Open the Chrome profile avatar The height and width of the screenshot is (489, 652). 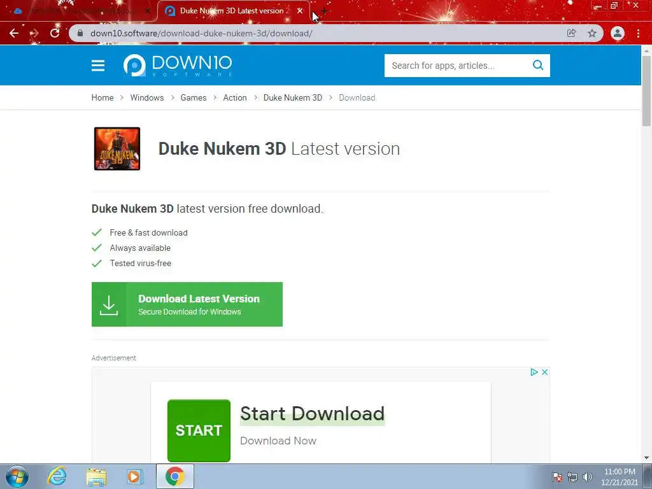618,33
